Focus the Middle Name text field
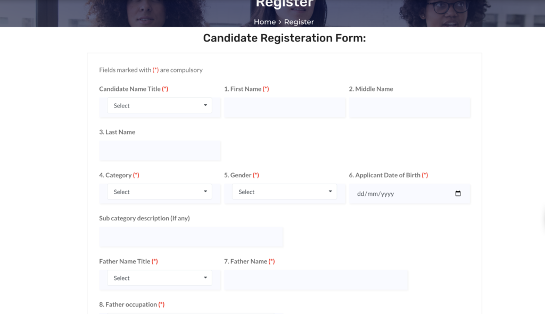 pos(410,107)
